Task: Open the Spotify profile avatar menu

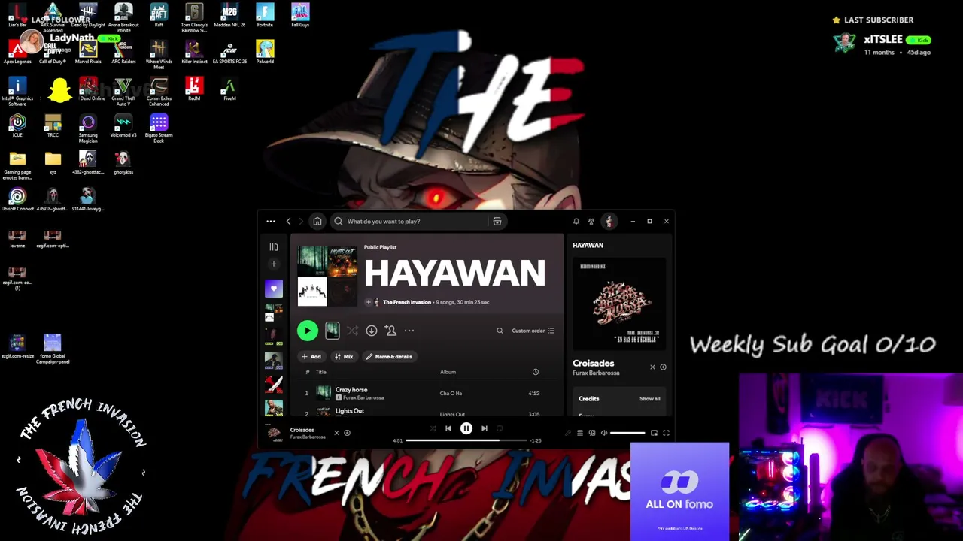Action: tap(609, 222)
